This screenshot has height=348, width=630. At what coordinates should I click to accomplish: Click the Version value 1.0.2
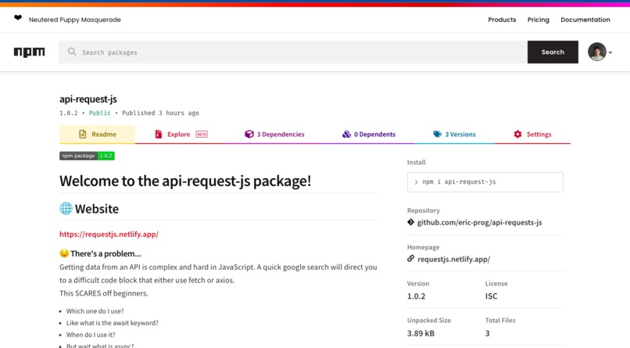click(416, 296)
